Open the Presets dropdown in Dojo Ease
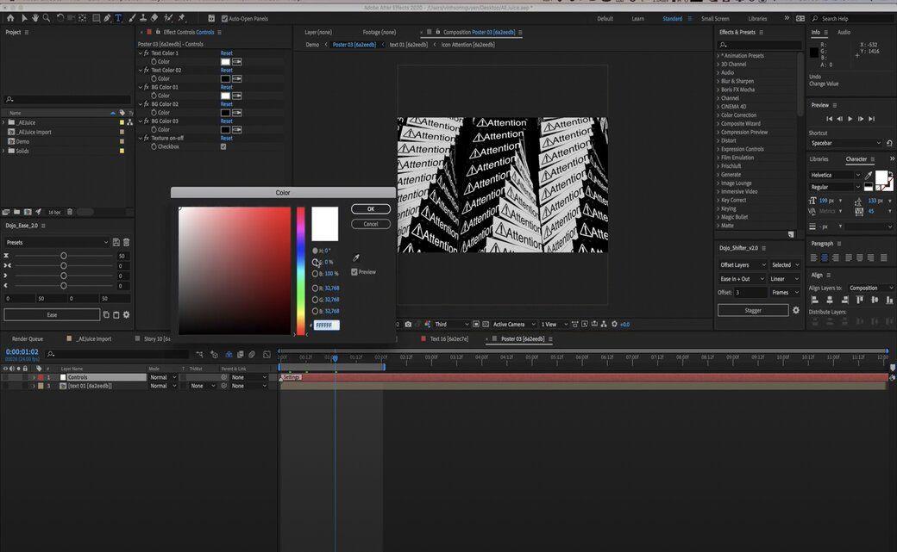The width and height of the screenshot is (897, 552). 57,242
